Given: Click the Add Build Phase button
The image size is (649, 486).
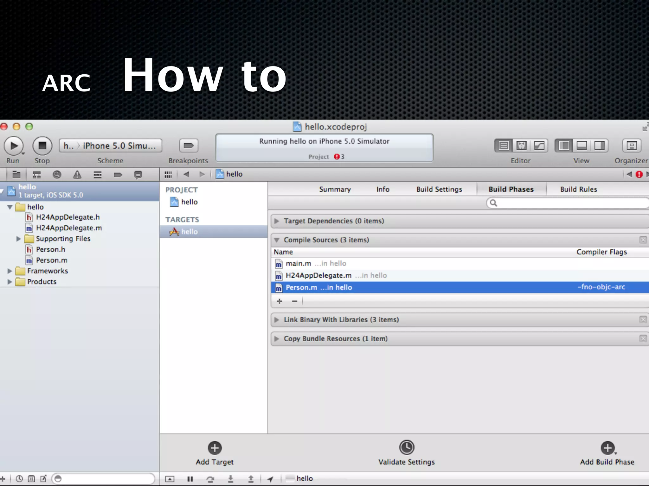Looking at the screenshot, I should (607, 448).
